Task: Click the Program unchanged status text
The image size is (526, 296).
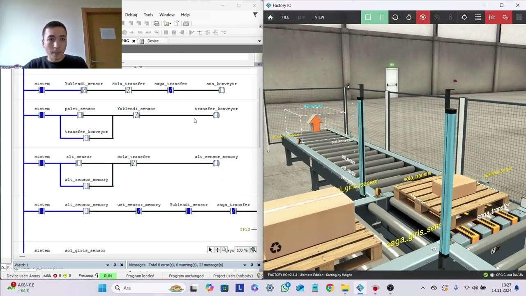Action: pyautogui.click(x=186, y=276)
